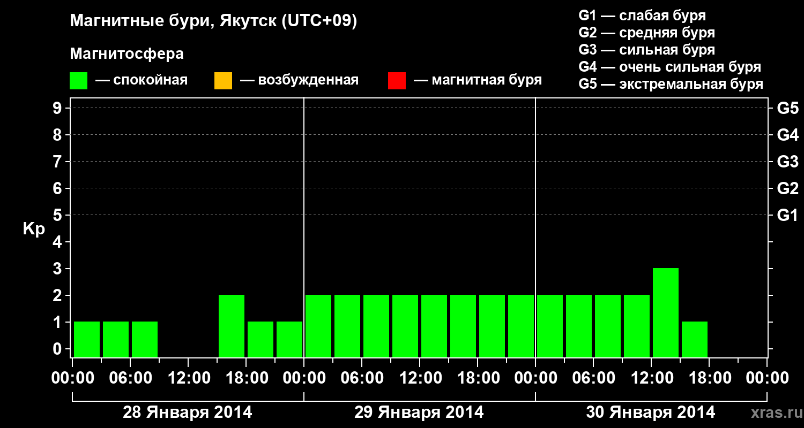Click the 'Магнитосфера' heading
Screen dimensions: 804x428
(126, 54)
